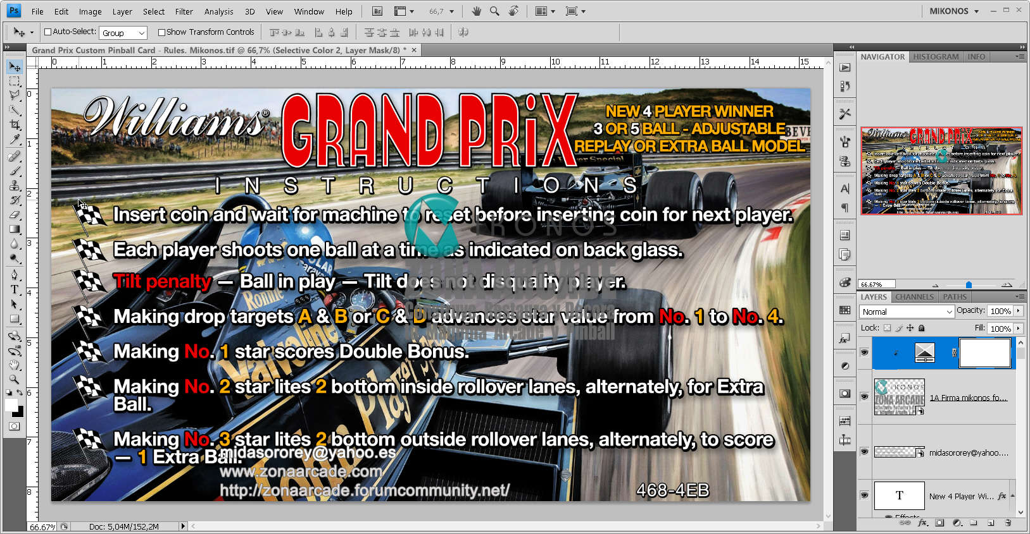The image size is (1030, 534).
Task: Click the link layers icon
Action: [x=905, y=523]
